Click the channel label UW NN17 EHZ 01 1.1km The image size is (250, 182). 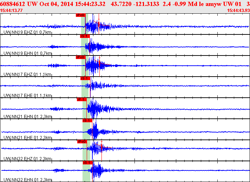click(27, 74)
